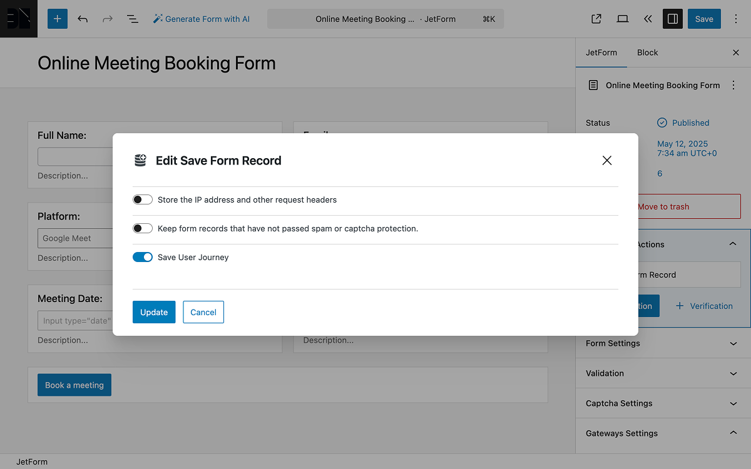Open the three-dot options next to form title
The width and height of the screenshot is (751, 469).
(733, 85)
